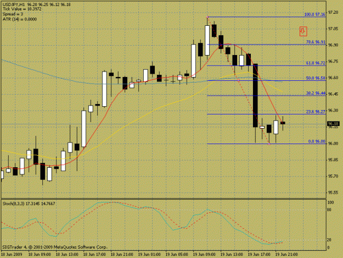Click the 18 Jun 21:00 time axis label
The height and width of the screenshot is (258, 343).
tap(122, 255)
